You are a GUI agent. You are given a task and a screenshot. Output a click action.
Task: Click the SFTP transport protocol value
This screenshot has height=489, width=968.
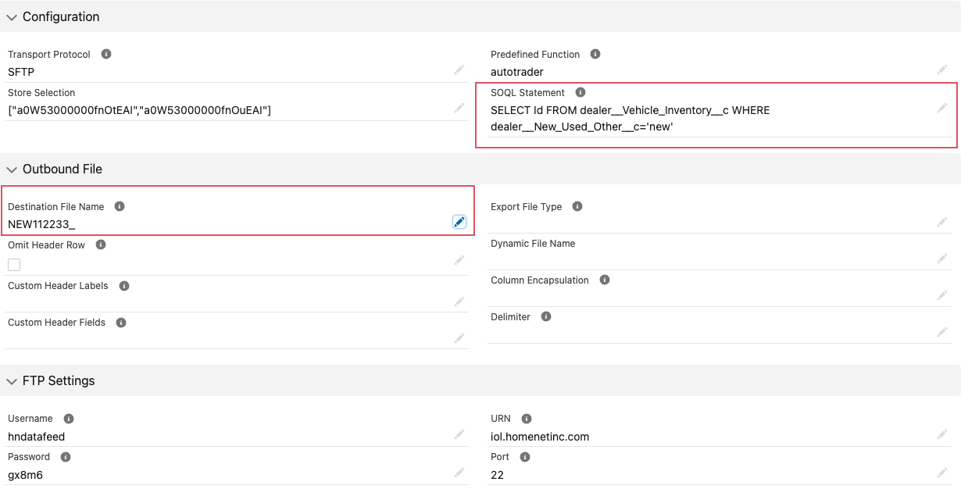click(x=21, y=72)
